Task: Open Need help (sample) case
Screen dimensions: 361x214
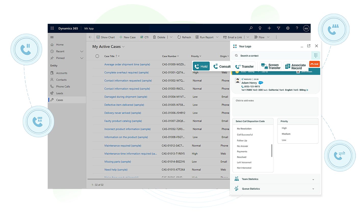Action: pyautogui.click(x=116, y=170)
